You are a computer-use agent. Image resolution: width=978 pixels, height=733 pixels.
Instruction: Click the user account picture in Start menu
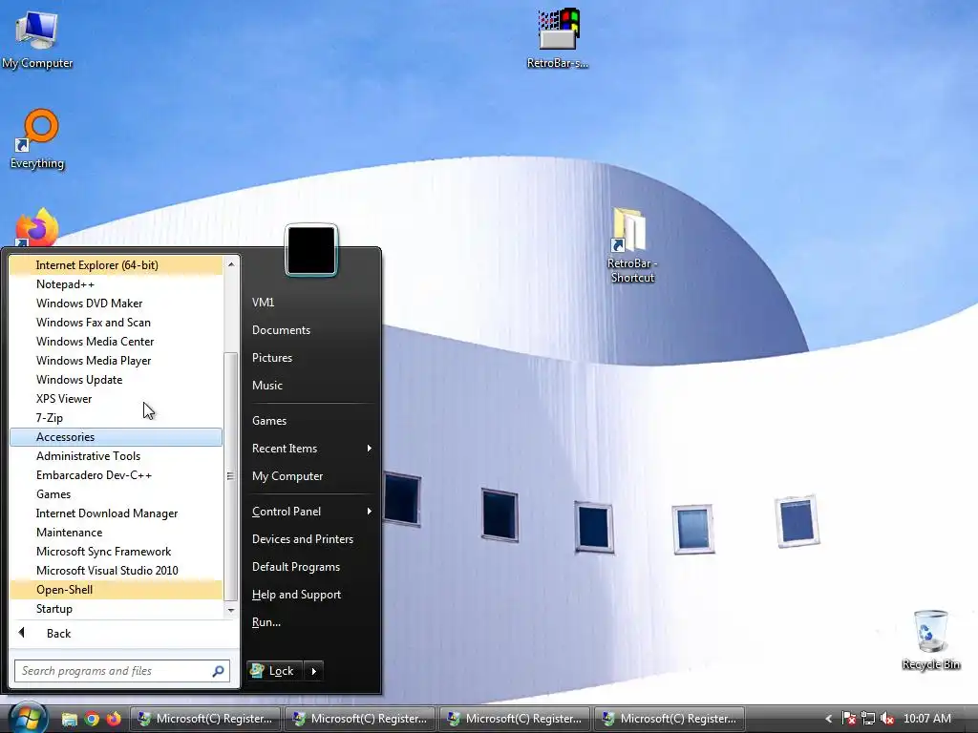point(311,250)
